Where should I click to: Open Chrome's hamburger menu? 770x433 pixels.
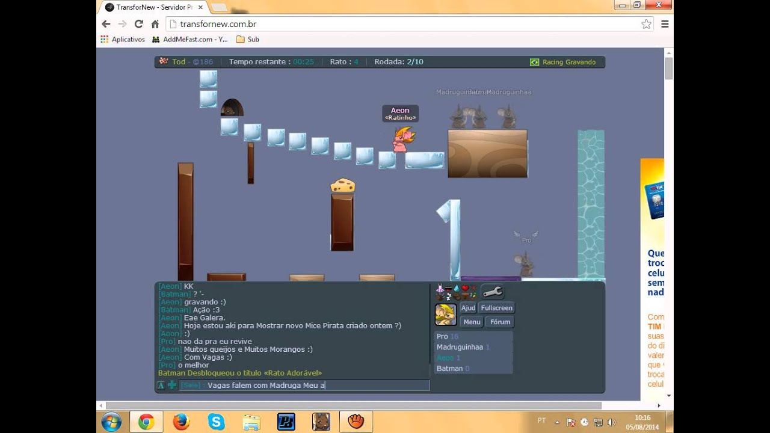[x=665, y=24]
